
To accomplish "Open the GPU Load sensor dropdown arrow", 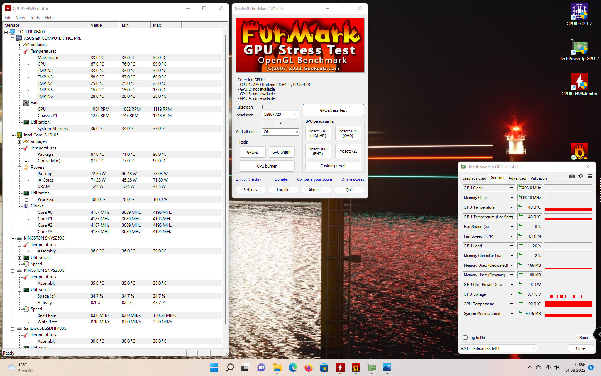I will [x=512, y=246].
